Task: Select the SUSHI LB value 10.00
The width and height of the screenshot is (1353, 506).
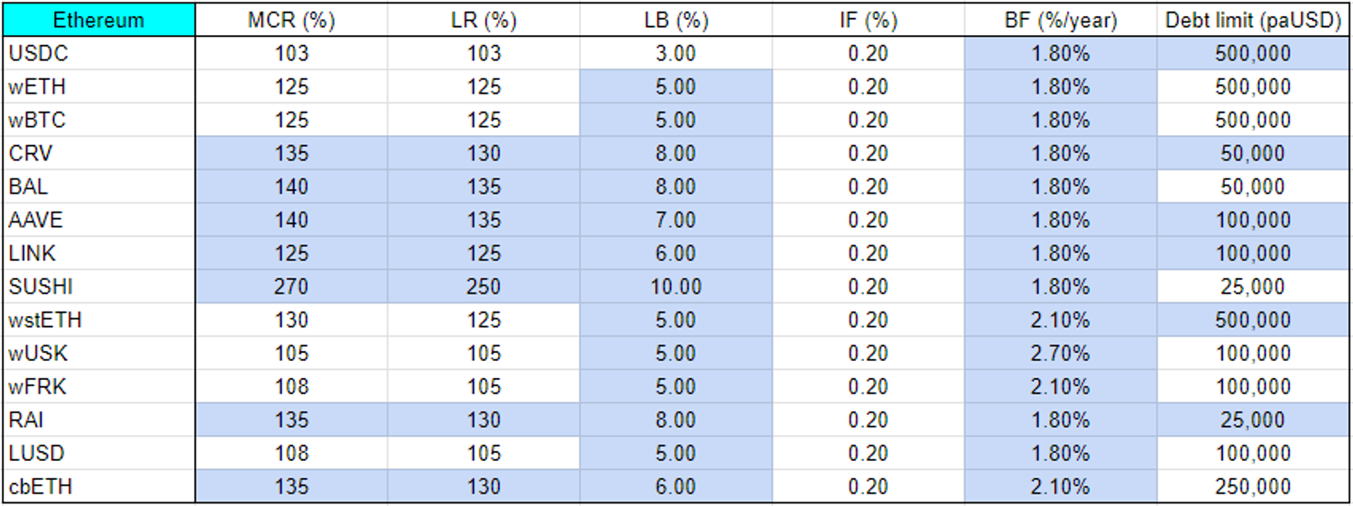Action: (x=676, y=287)
